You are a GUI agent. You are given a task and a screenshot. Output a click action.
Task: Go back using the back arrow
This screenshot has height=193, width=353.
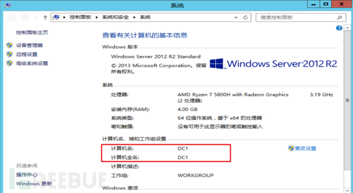click(x=12, y=17)
